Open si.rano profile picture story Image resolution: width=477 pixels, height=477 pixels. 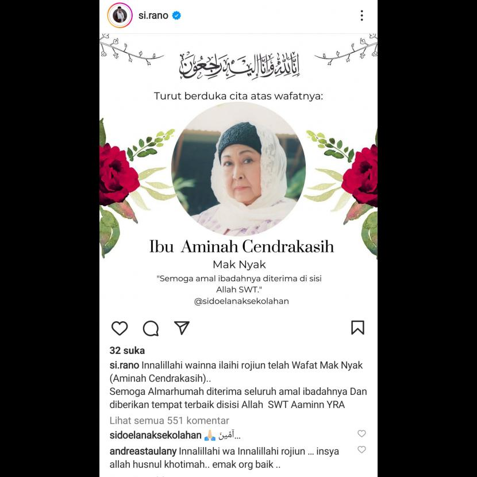coord(120,15)
